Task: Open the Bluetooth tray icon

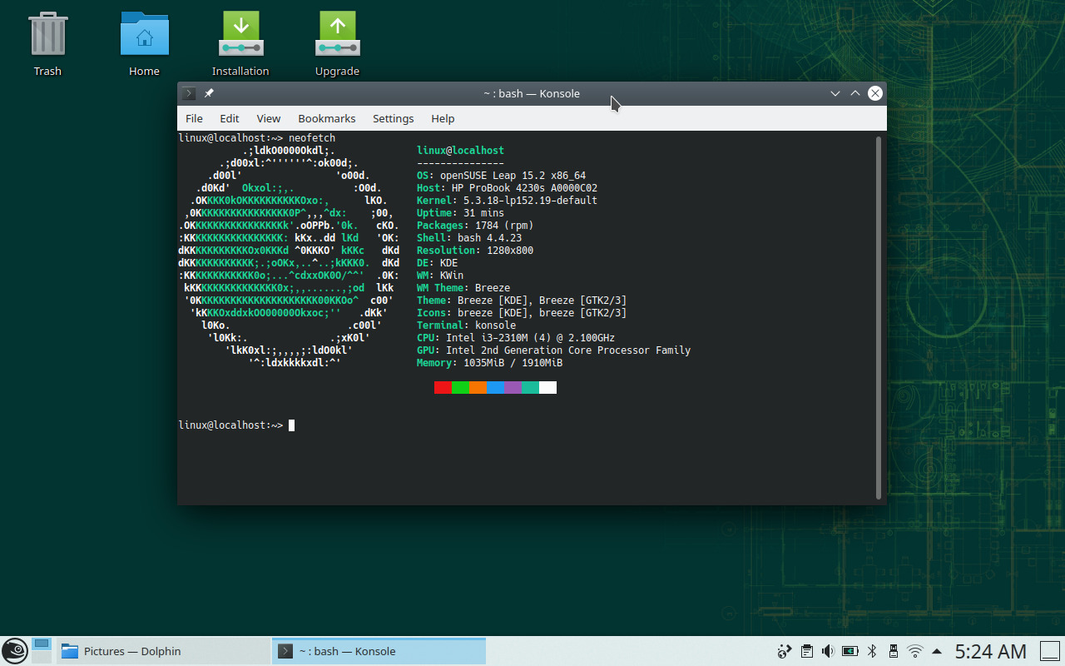Action: coord(871,651)
